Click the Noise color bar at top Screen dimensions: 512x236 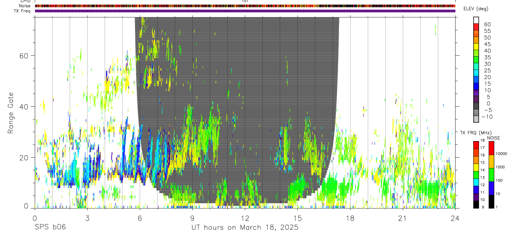pos(245,6)
